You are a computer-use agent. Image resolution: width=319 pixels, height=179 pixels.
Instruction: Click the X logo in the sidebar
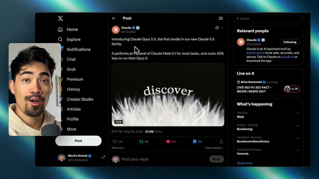click(60, 19)
